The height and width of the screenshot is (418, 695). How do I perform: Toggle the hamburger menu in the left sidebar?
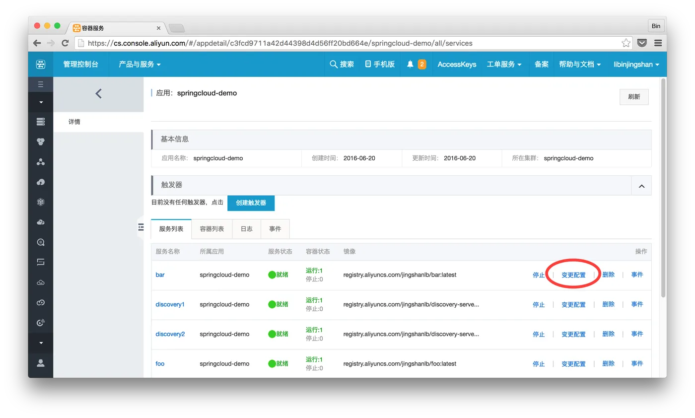[41, 84]
